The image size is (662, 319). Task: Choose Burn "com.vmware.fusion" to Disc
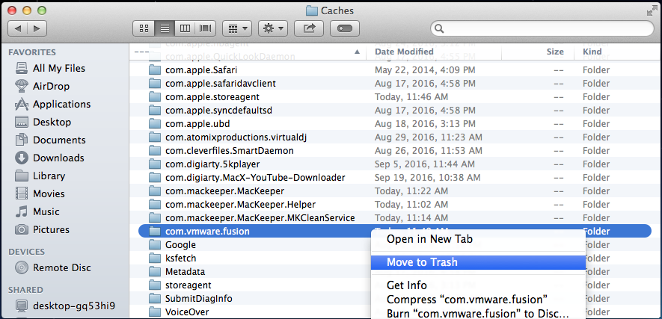click(477, 314)
